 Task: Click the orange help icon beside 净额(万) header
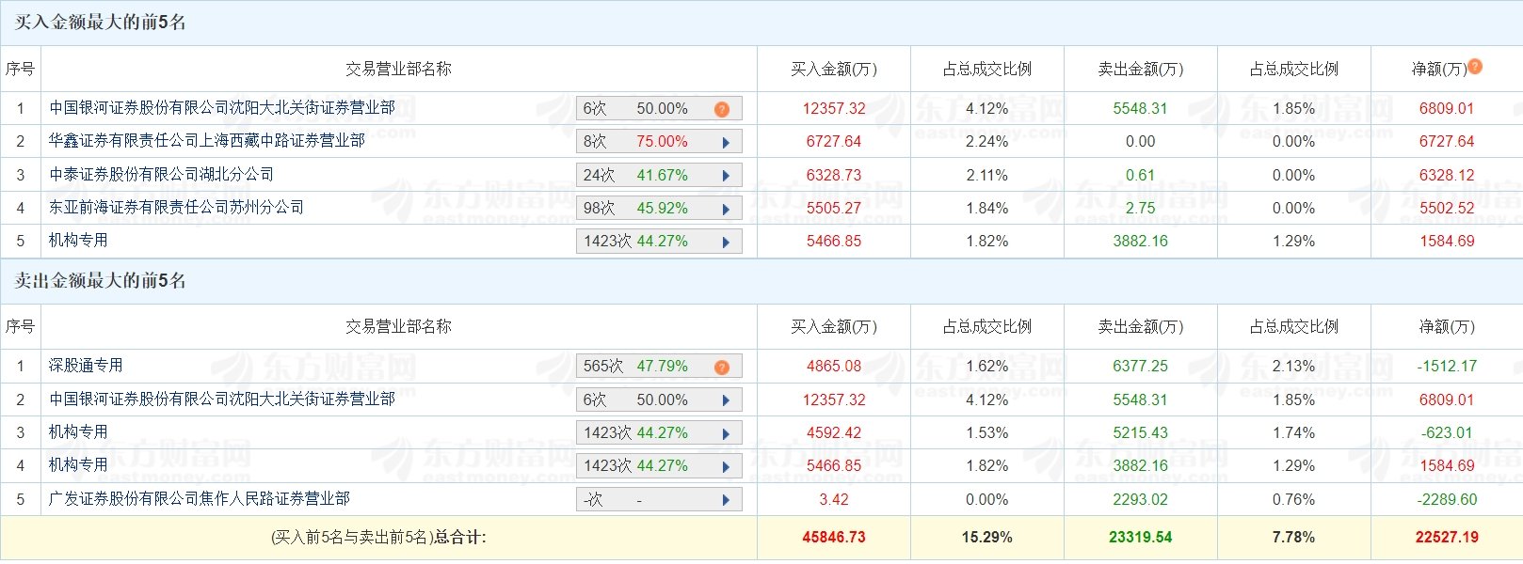point(1475,67)
